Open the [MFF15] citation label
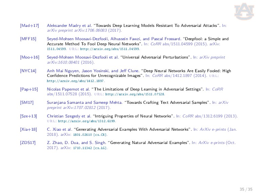This screenshot has width=257, height=193. [28, 39]
